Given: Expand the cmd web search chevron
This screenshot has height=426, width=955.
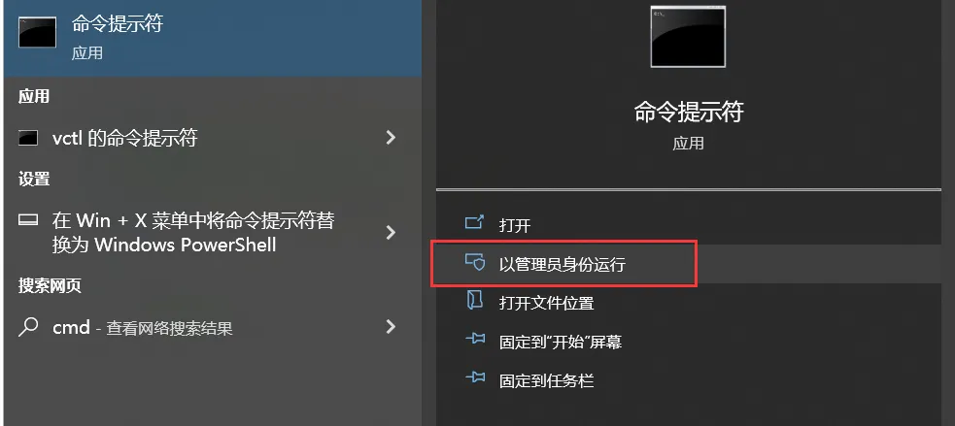Looking at the screenshot, I should click(391, 327).
